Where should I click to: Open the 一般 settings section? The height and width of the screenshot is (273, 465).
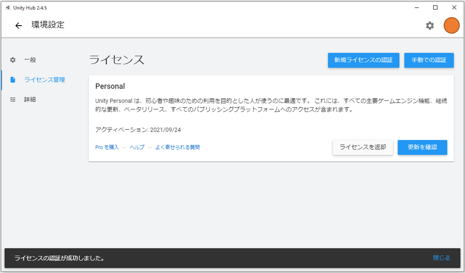(x=30, y=60)
